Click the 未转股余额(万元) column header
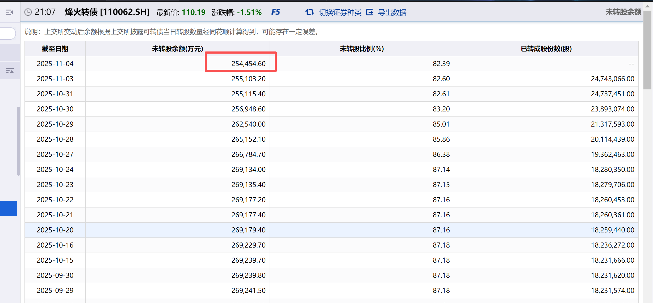653x303 pixels. coord(177,49)
